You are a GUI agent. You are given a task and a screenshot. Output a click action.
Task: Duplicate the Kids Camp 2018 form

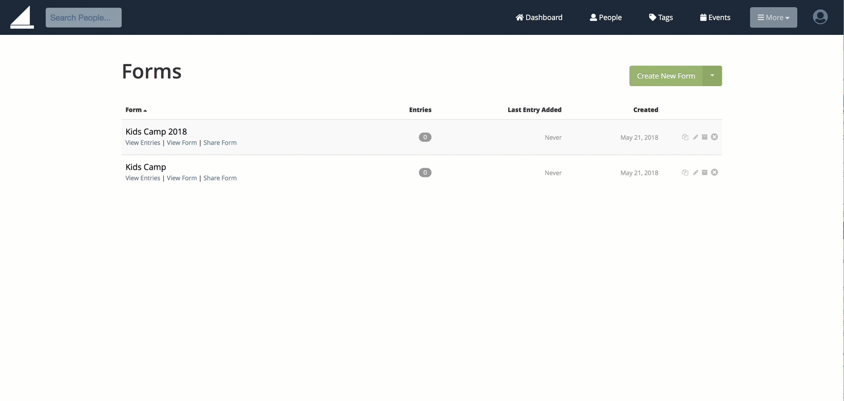click(x=685, y=137)
